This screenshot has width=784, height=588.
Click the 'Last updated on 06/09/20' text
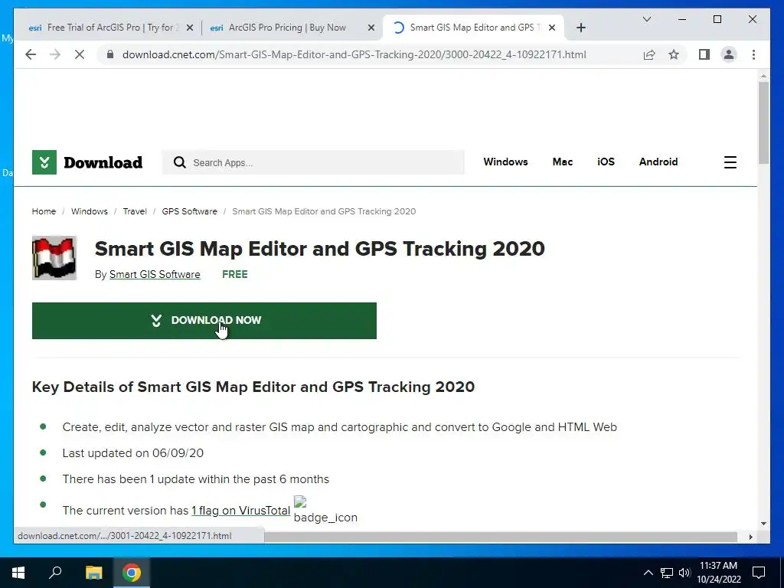coord(133,453)
